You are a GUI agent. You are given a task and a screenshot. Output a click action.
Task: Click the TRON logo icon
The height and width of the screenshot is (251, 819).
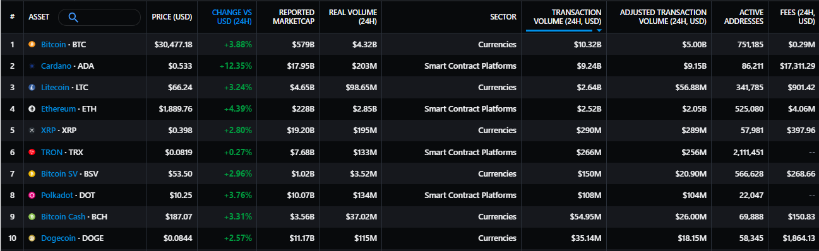coord(32,152)
